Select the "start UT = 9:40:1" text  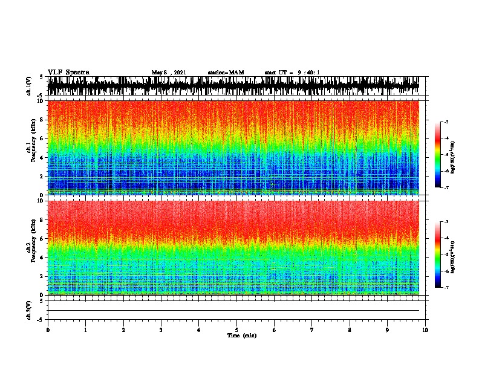pyautogui.click(x=292, y=73)
